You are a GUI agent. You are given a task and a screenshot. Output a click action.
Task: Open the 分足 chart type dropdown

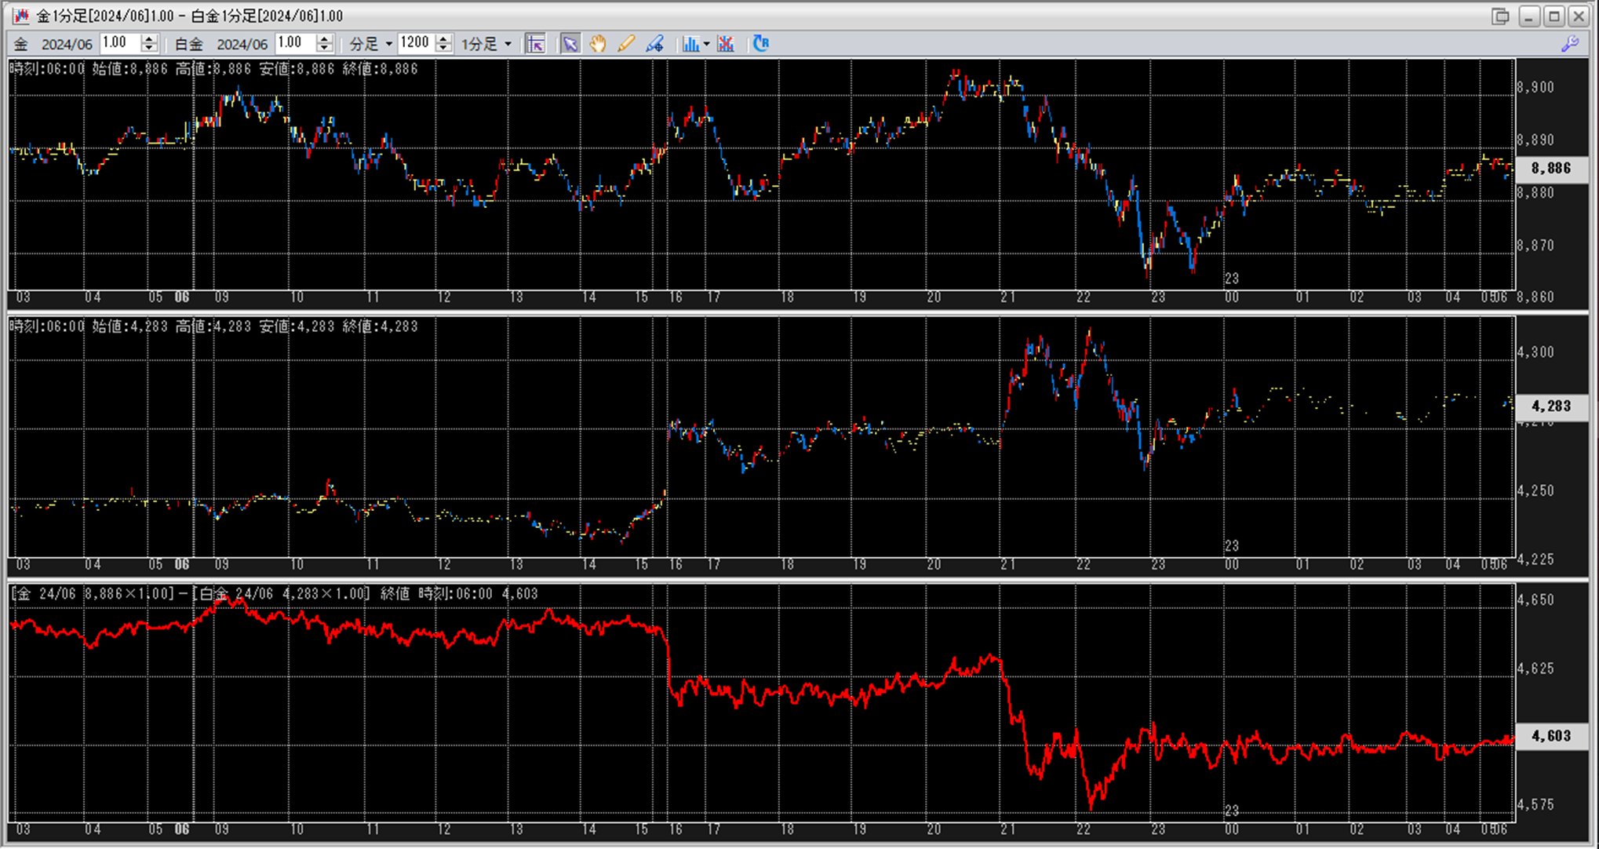[370, 44]
